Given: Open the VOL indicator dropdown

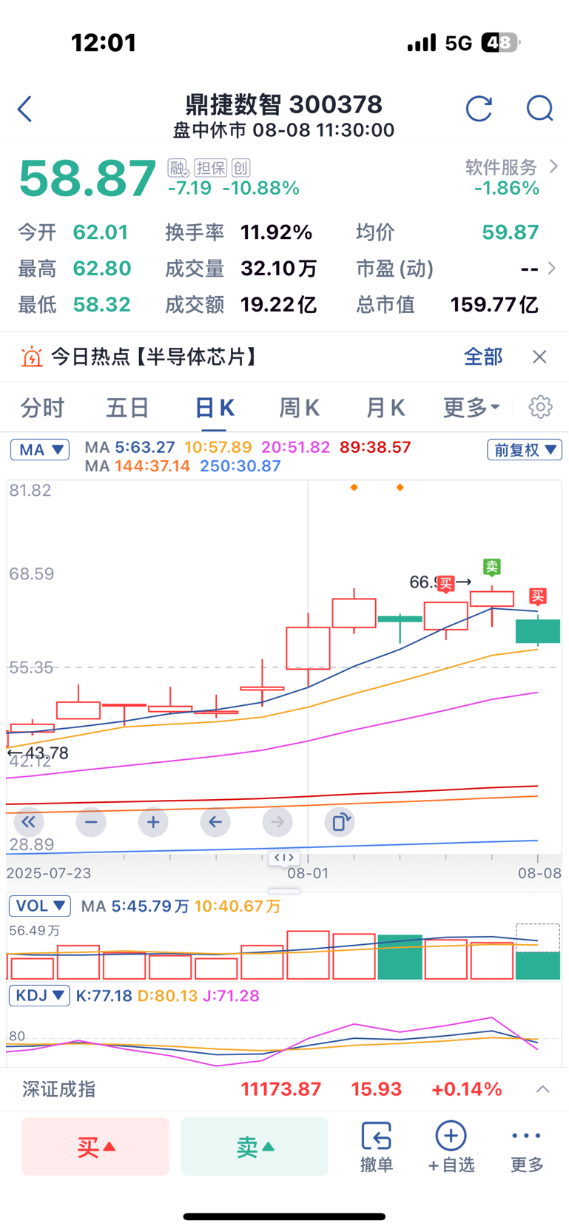Looking at the screenshot, I should point(40,906).
